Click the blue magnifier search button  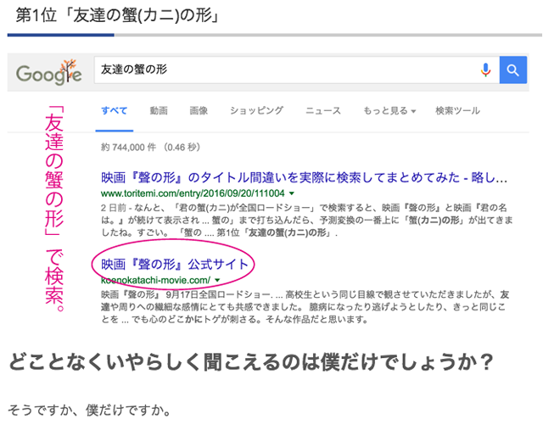[x=512, y=70]
